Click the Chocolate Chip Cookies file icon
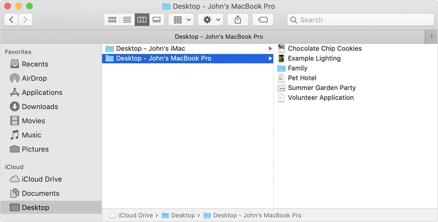This screenshot has height=222, width=438. [x=281, y=48]
